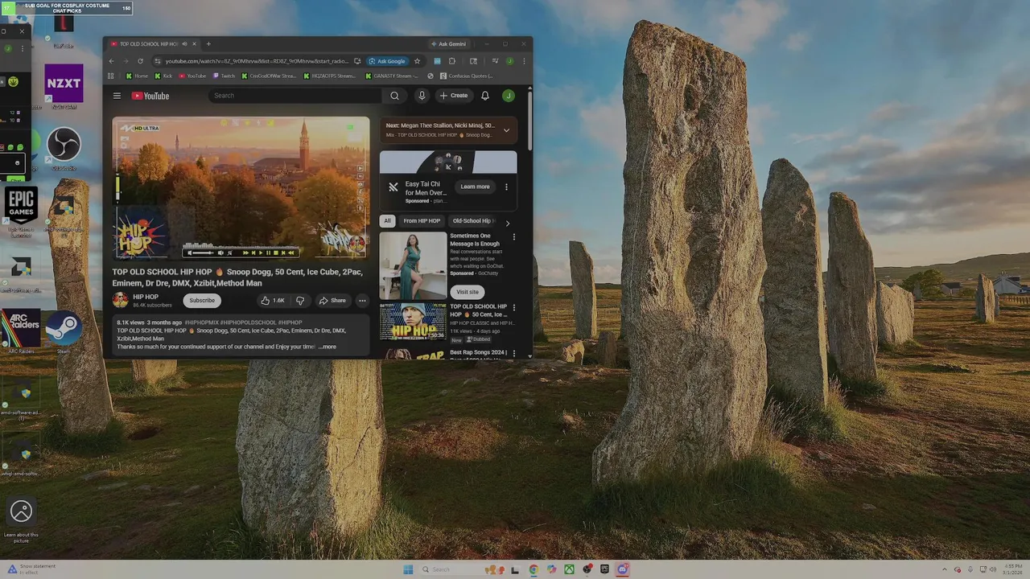Image resolution: width=1030 pixels, height=579 pixels.
Task: Open the Kick bookmark
Action: (x=163, y=76)
